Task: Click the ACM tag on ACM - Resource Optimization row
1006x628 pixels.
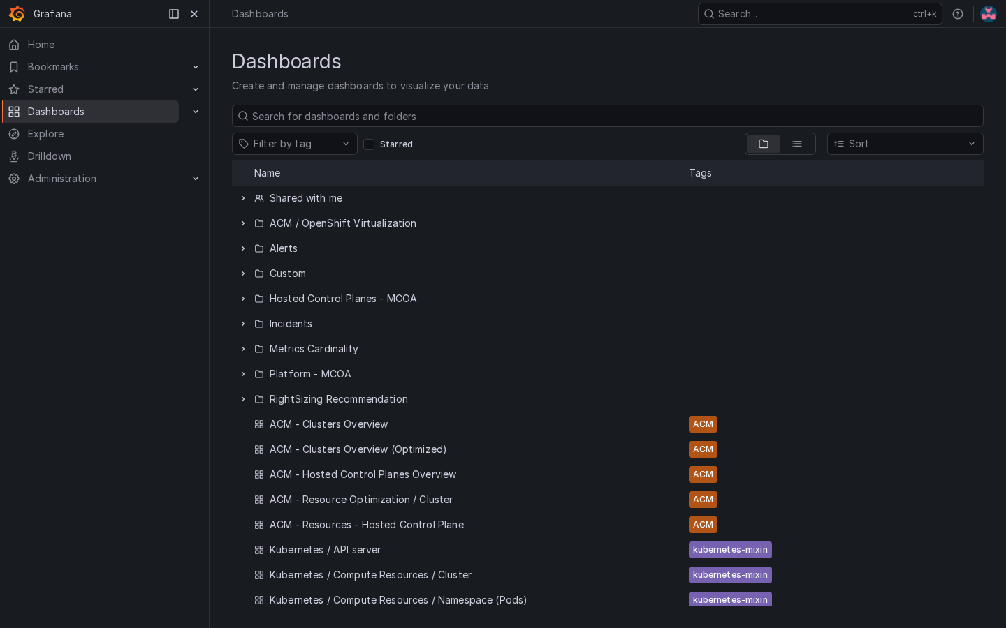Action: point(703,500)
